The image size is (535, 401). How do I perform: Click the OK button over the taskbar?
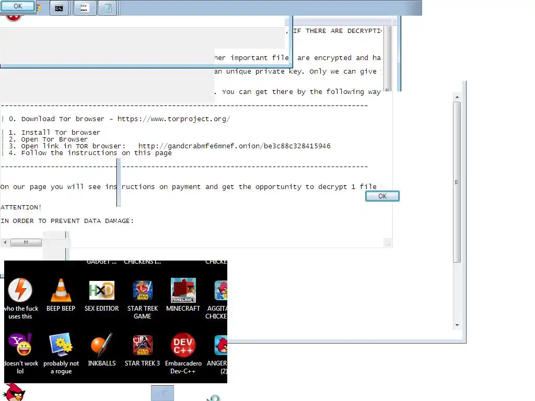pos(18,6)
